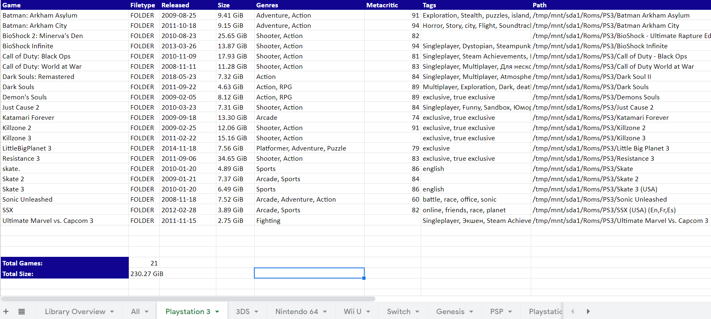
Task: Switch to the Library Overview sheet
Action: point(75,312)
